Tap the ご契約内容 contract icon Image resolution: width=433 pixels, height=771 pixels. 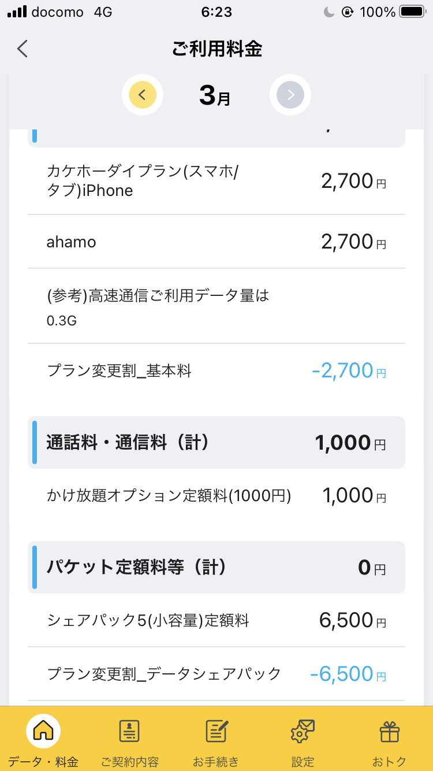tap(129, 732)
